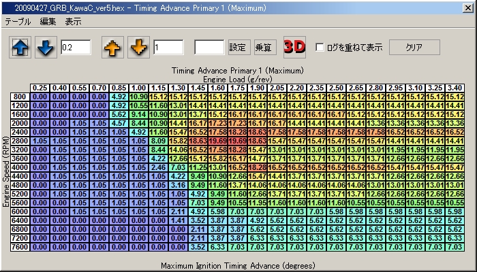Image resolution: width=477 pixels, height=272 pixels.
Task: Select the 7600 RPM row header
Action: [x=20, y=247]
